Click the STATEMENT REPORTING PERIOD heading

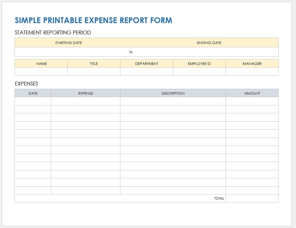(x=53, y=33)
